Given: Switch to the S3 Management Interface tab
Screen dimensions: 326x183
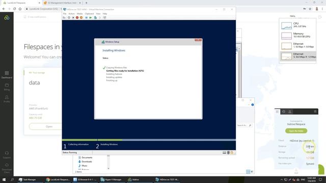Looking at the screenshot, I should [62, 3].
